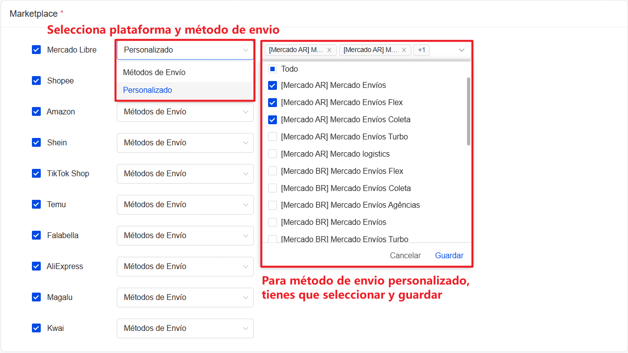Uncheck [Mercado AR] Mercado Envíos Flex
This screenshot has height=353, width=628.
pyautogui.click(x=272, y=102)
